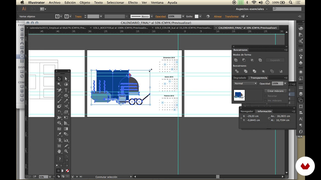Select the Gradient tool in toolbox

click(x=66, y=129)
